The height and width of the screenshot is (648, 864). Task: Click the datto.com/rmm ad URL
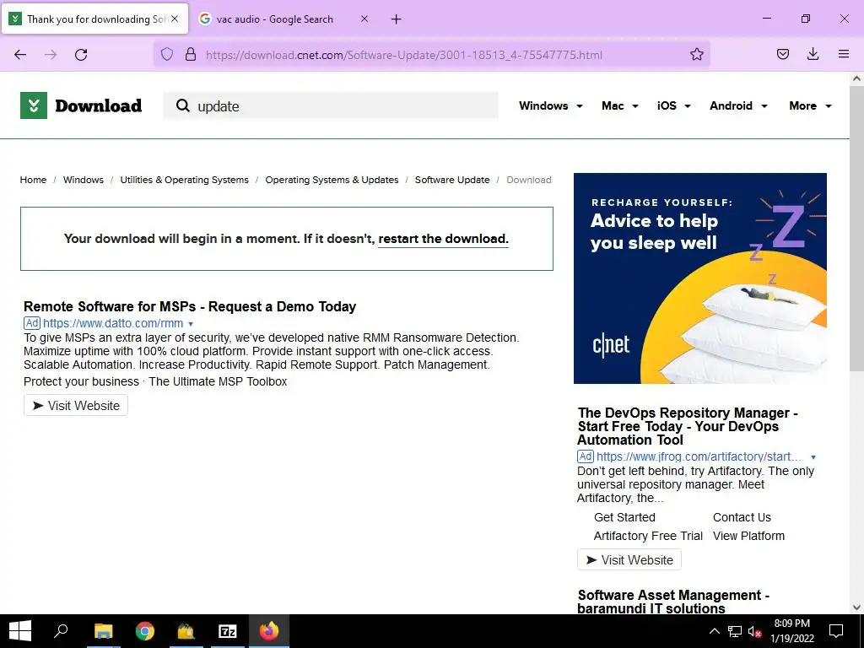pyautogui.click(x=113, y=323)
